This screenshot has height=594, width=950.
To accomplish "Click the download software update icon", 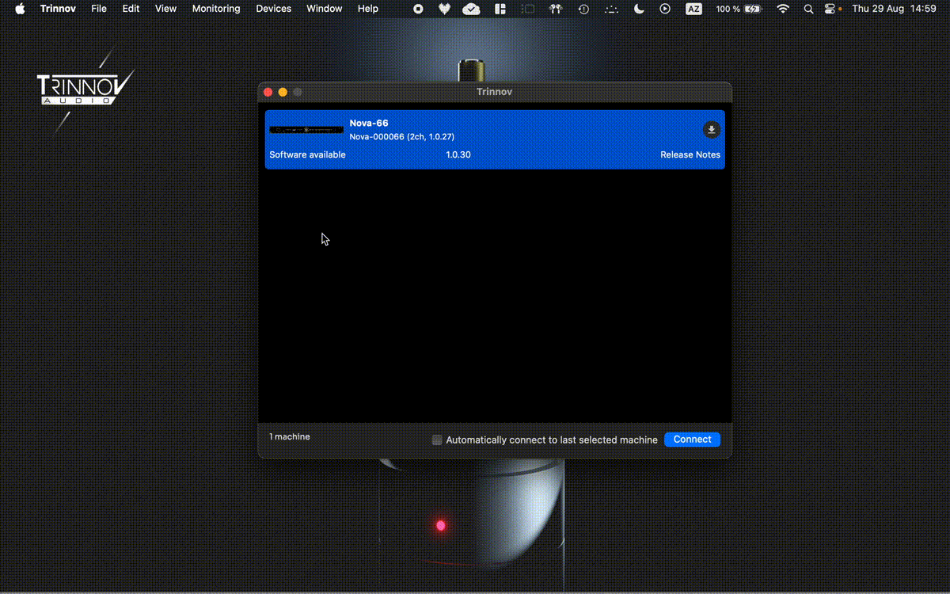I will coord(711,130).
